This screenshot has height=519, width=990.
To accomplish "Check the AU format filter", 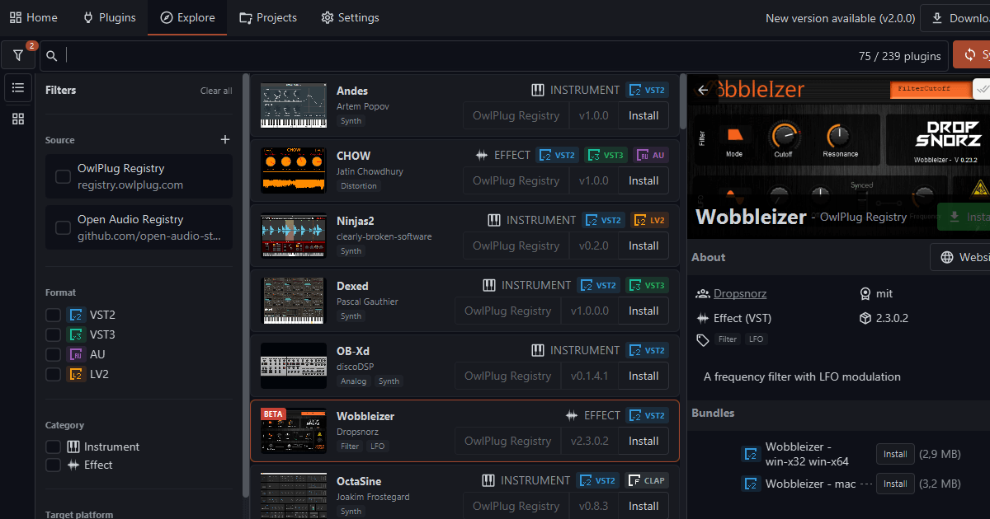I will (x=53, y=354).
